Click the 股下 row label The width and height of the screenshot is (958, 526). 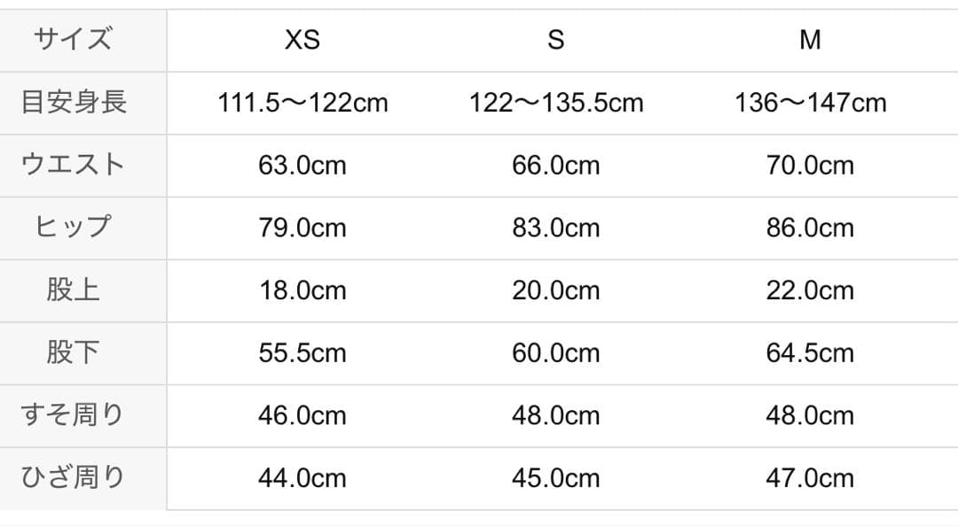74,352
